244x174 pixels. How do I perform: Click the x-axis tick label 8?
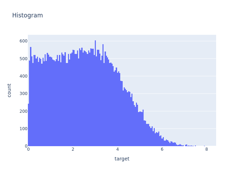[206, 150]
